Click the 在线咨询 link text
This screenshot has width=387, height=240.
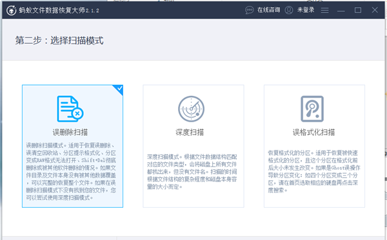click(x=269, y=10)
